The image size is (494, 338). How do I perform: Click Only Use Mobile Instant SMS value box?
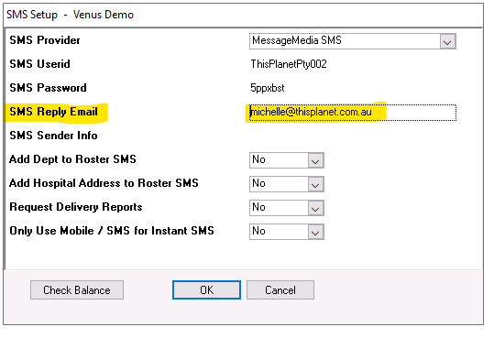pos(279,232)
